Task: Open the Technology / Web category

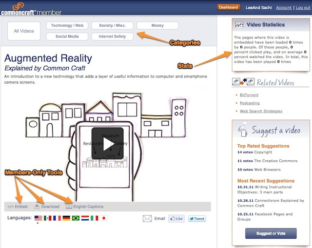Action: click(67, 25)
